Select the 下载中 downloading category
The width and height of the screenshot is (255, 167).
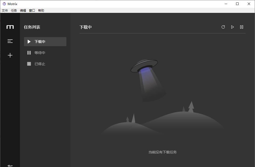pos(40,41)
